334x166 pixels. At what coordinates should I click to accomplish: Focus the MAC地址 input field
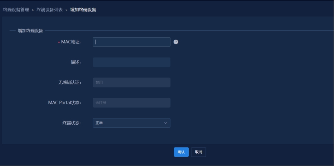pyautogui.click(x=132, y=42)
